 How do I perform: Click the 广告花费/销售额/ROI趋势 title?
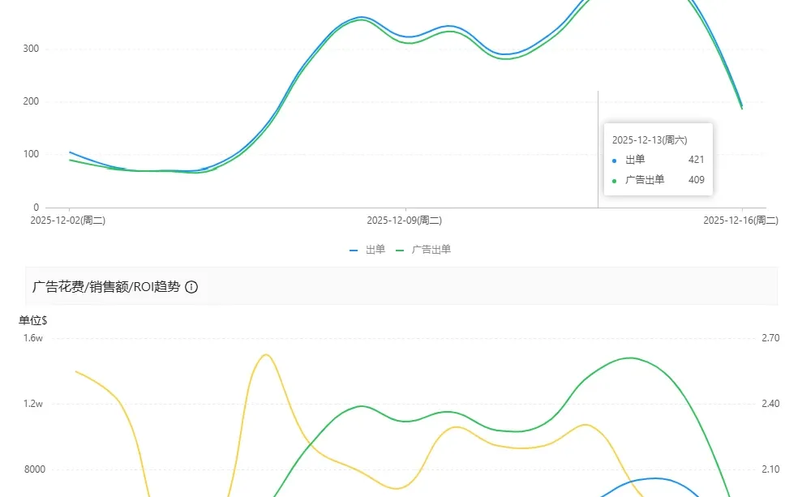tap(106, 287)
